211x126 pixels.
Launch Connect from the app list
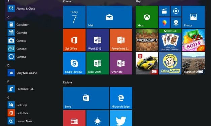17,49
